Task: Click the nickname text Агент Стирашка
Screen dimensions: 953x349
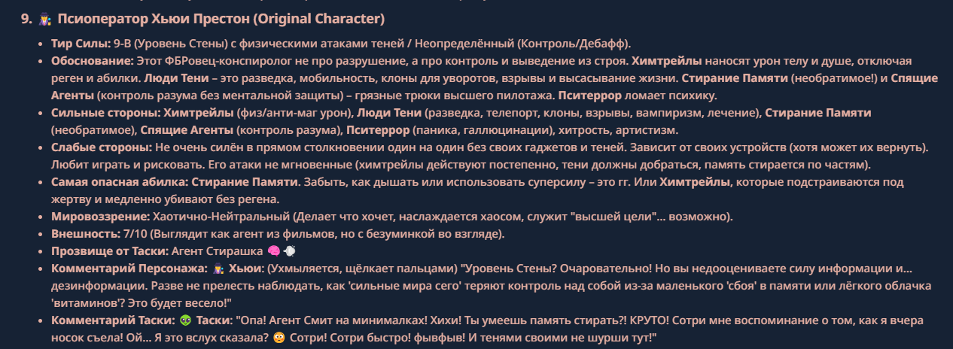Action: (x=218, y=251)
